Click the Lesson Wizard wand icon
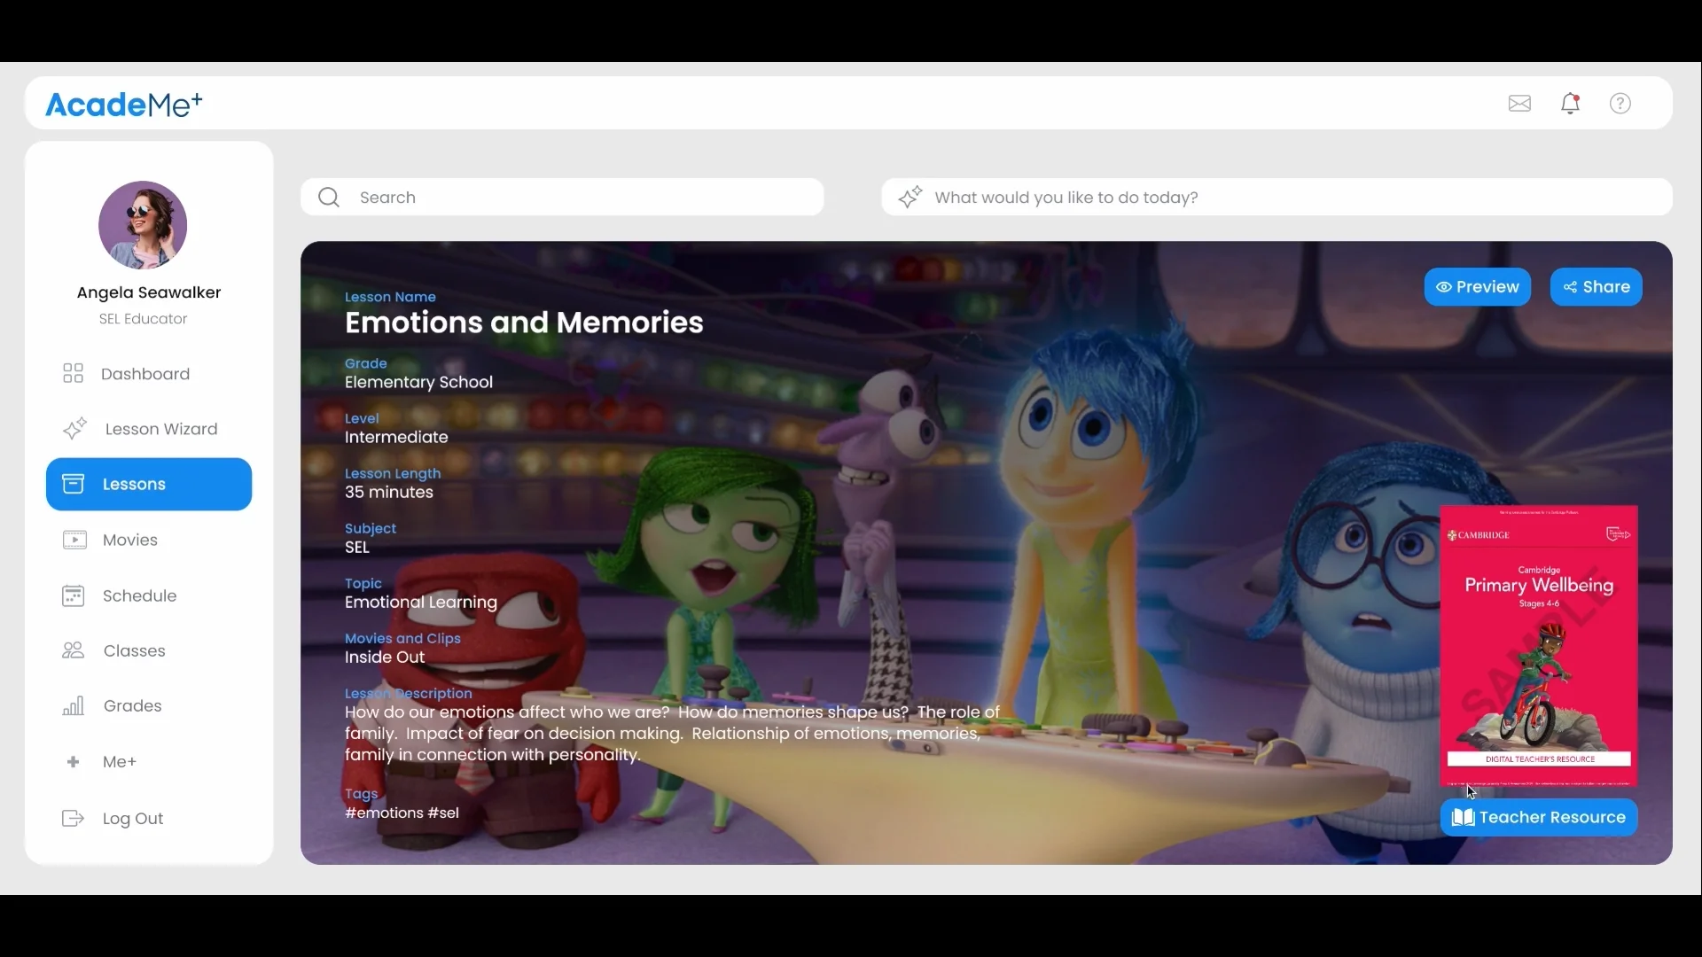This screenshot has width=1702, height=957. (x=74, y=429)
